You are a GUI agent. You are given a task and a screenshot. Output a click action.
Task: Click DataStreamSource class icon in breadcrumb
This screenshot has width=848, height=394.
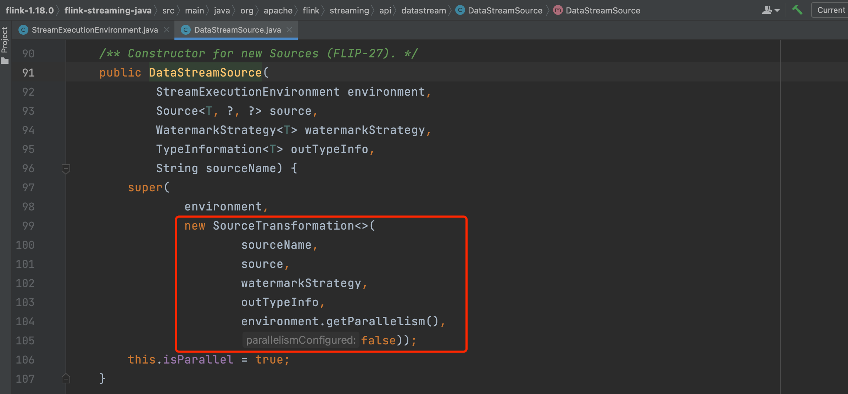click(460, 10)
